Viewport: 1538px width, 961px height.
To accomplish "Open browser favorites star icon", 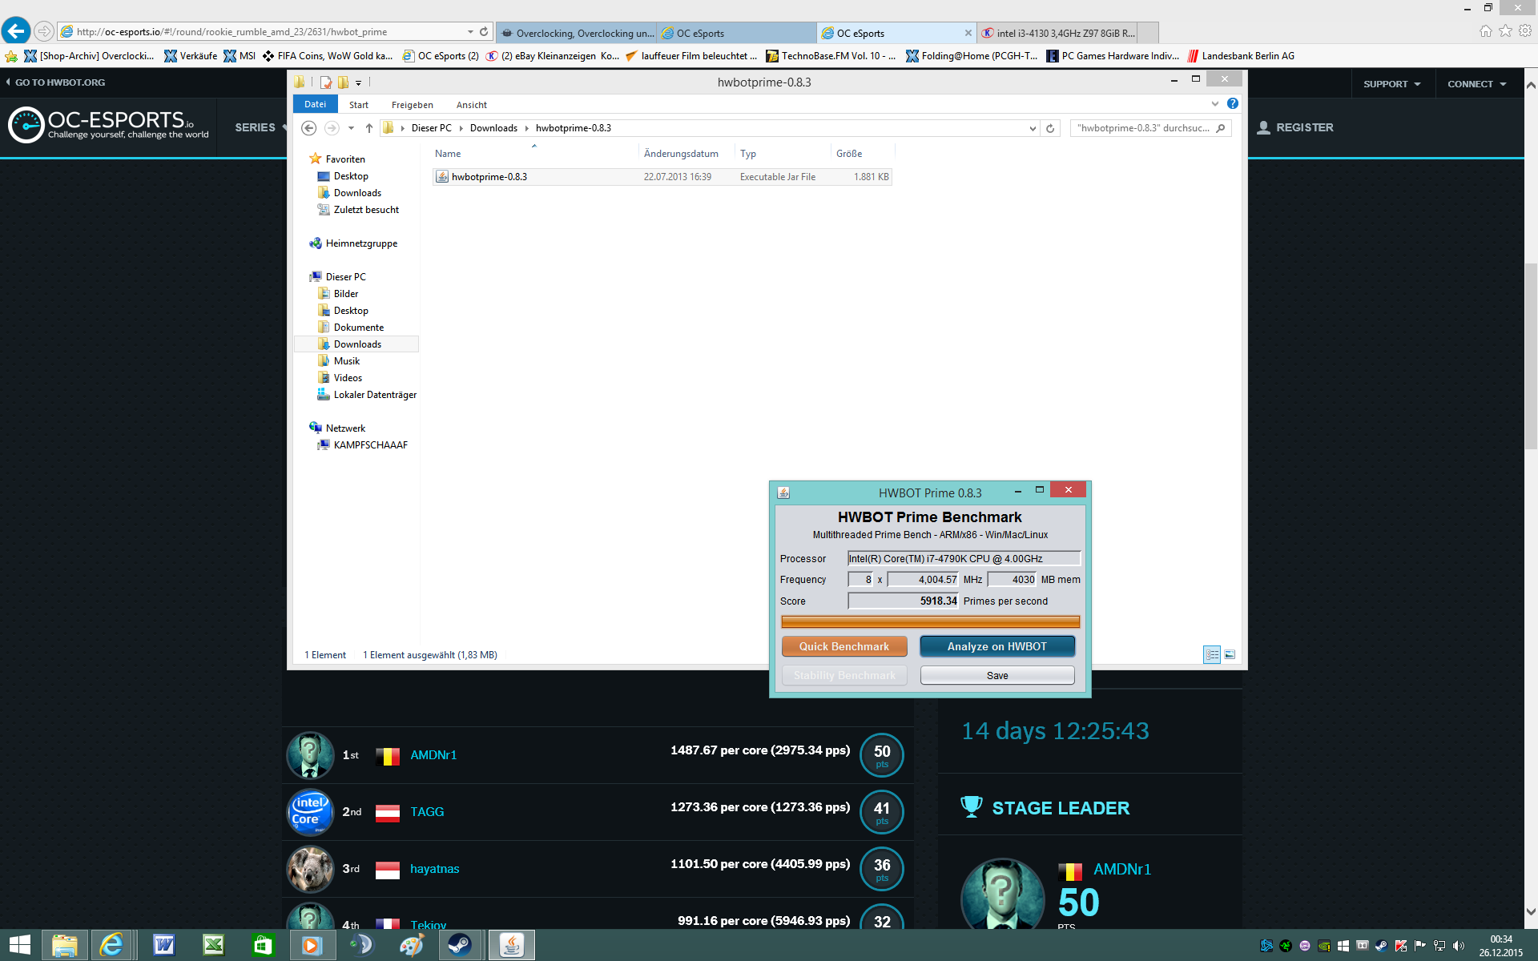I will coord(1505,31).
